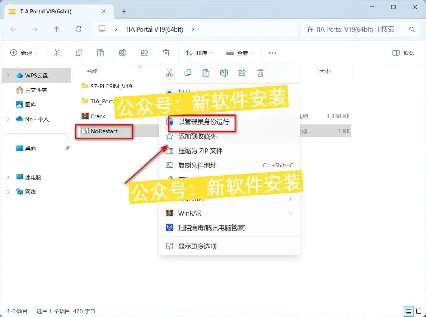Open the 新建 dropdown
Viewport: 426px width, 317px height.
pos(24,53)
